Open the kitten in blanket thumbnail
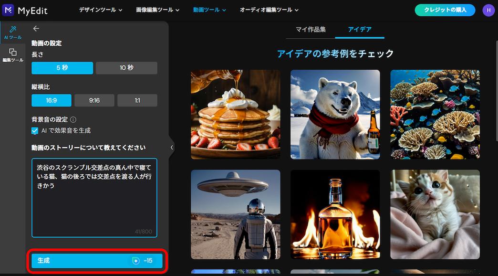The image size is (498, 276). click(x=435, y=214)
